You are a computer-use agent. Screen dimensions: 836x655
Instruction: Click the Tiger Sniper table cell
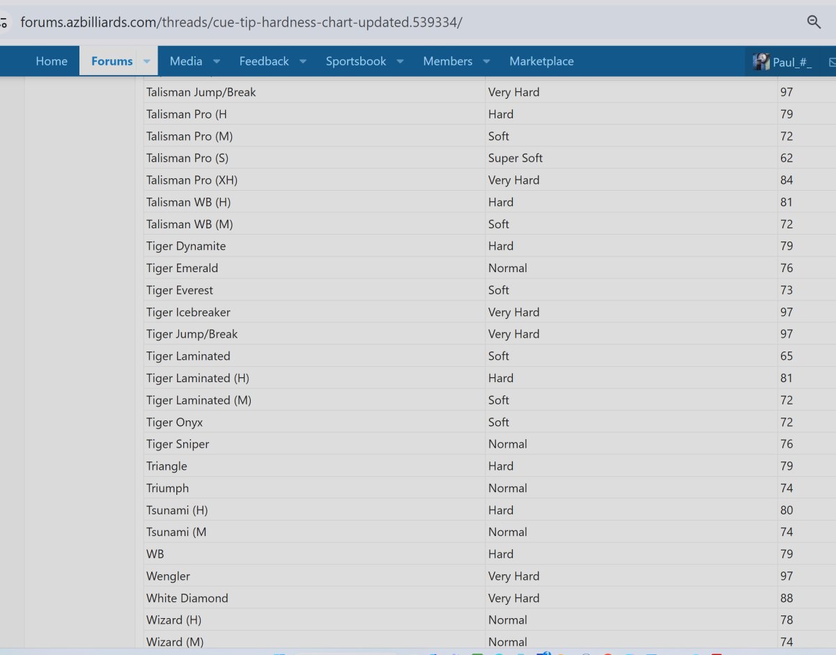[178, 444]
